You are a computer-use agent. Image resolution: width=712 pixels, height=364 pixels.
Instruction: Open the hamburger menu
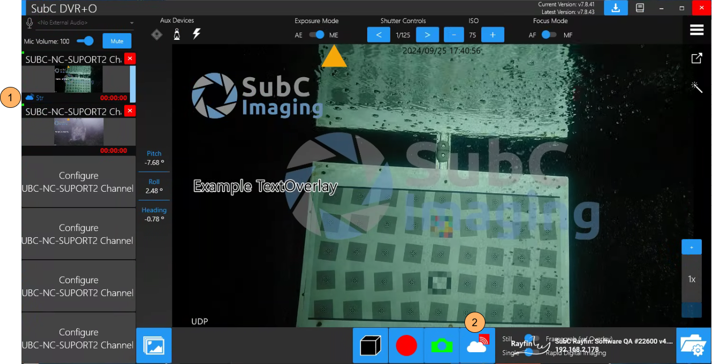tap(697, 30)
